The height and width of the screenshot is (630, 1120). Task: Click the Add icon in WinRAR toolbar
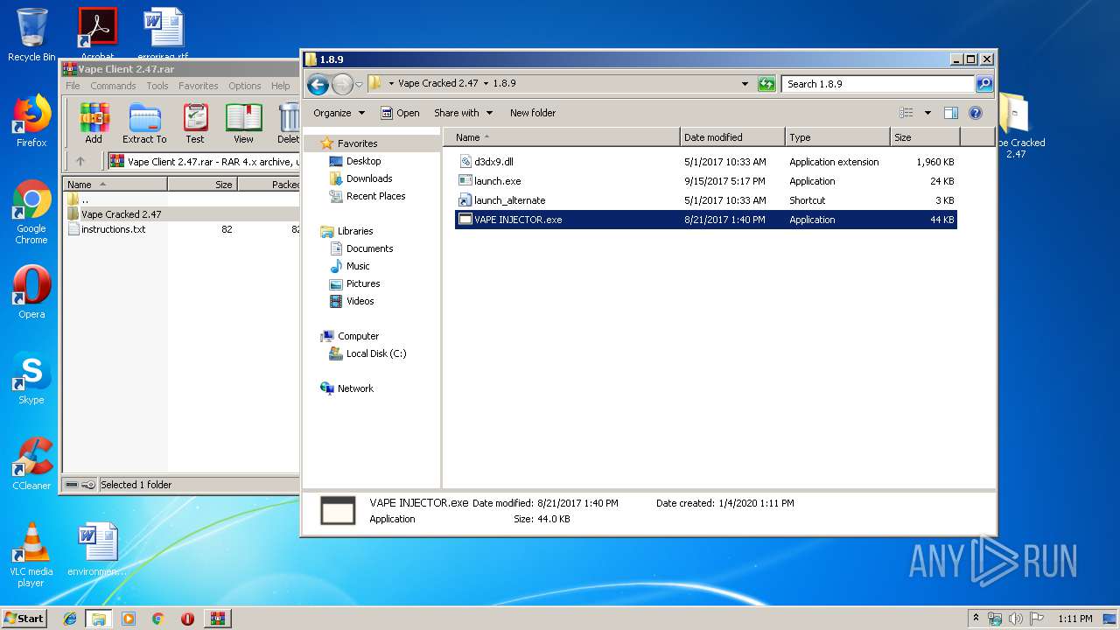point(94,122)
